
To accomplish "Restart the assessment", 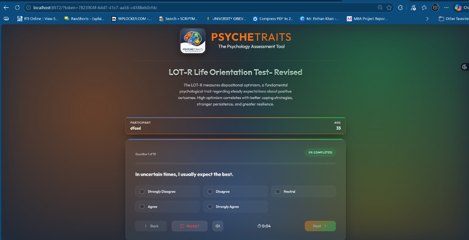I will (x=189, y=226).
